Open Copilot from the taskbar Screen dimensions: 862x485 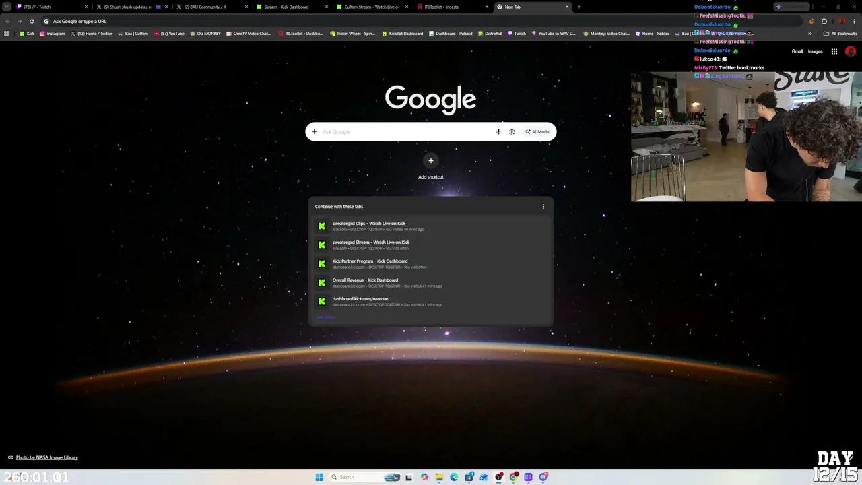tap(424, 477)
